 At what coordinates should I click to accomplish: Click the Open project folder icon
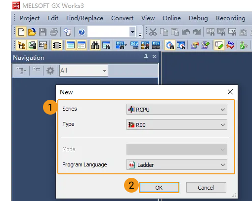click(x=32, y=32)
